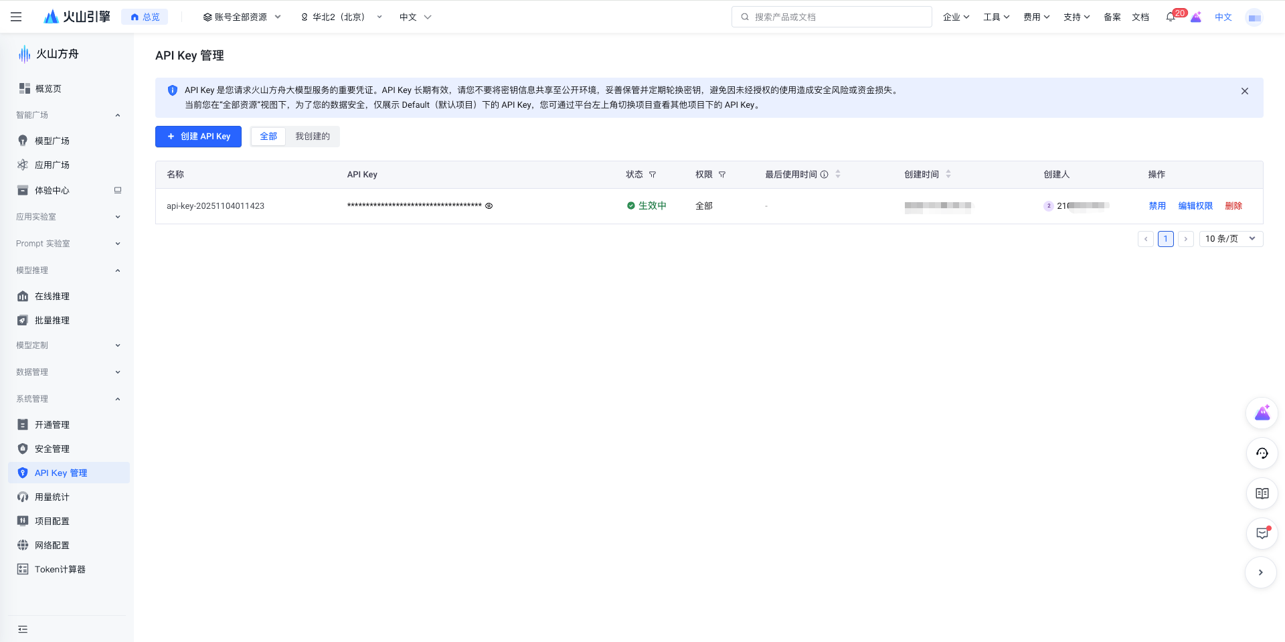Viewport: 1285px width, 642px height.
Task: Open the documentation book floating icon
Action: [x=1262, y=493]
